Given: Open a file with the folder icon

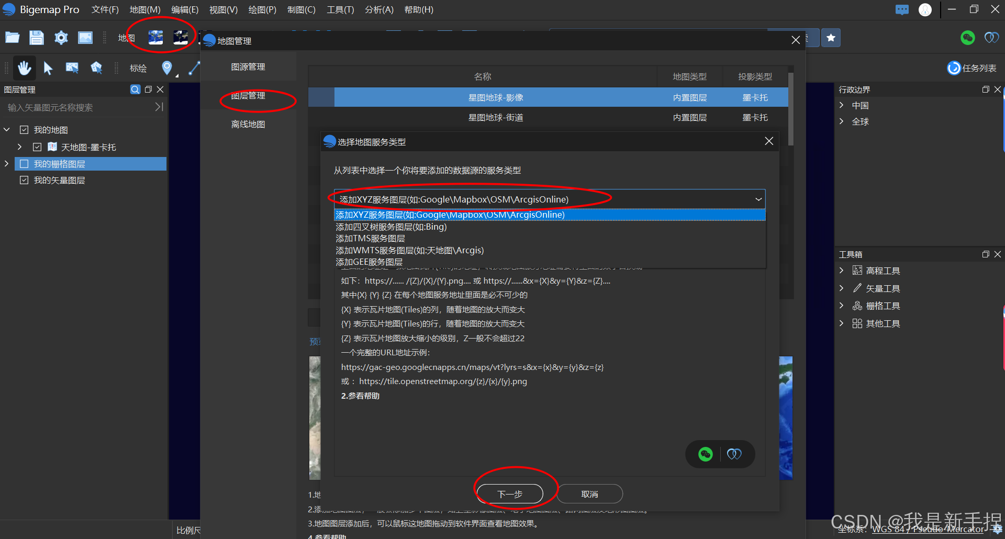Looking at the screenshot, I should pos(12,37).
